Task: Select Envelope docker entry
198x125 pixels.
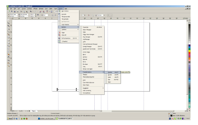Action: pyautogui.click(x=92, y=64)
